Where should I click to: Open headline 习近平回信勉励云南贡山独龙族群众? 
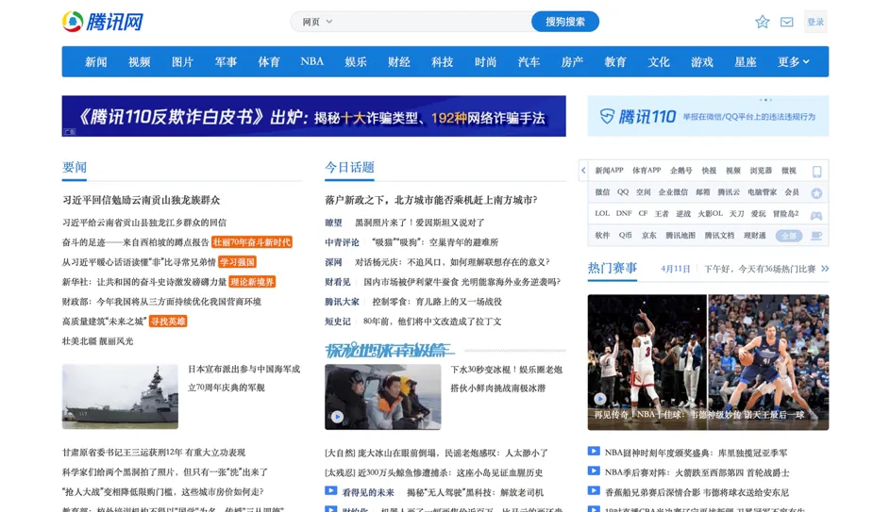coord(141,200)
